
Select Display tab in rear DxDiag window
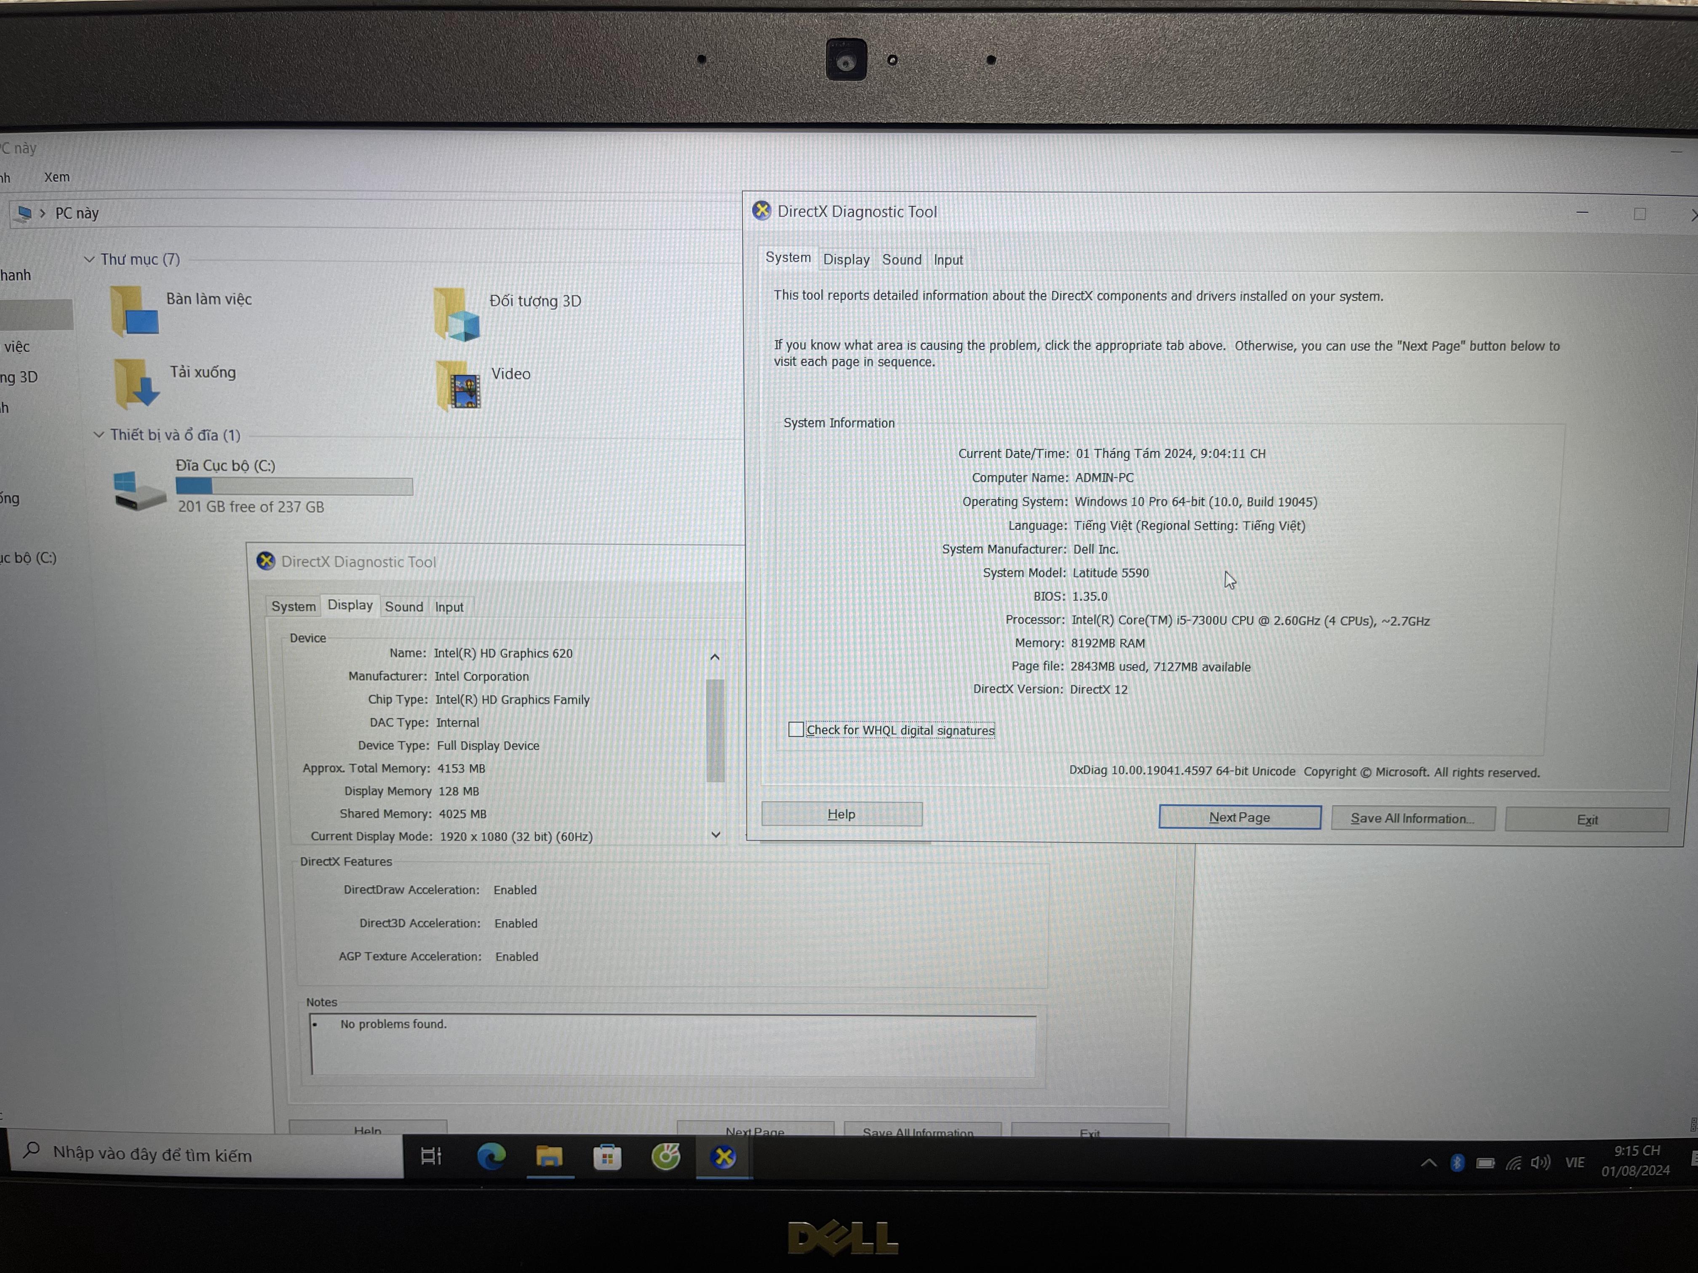pyautogui.click(x=350, y=605)
